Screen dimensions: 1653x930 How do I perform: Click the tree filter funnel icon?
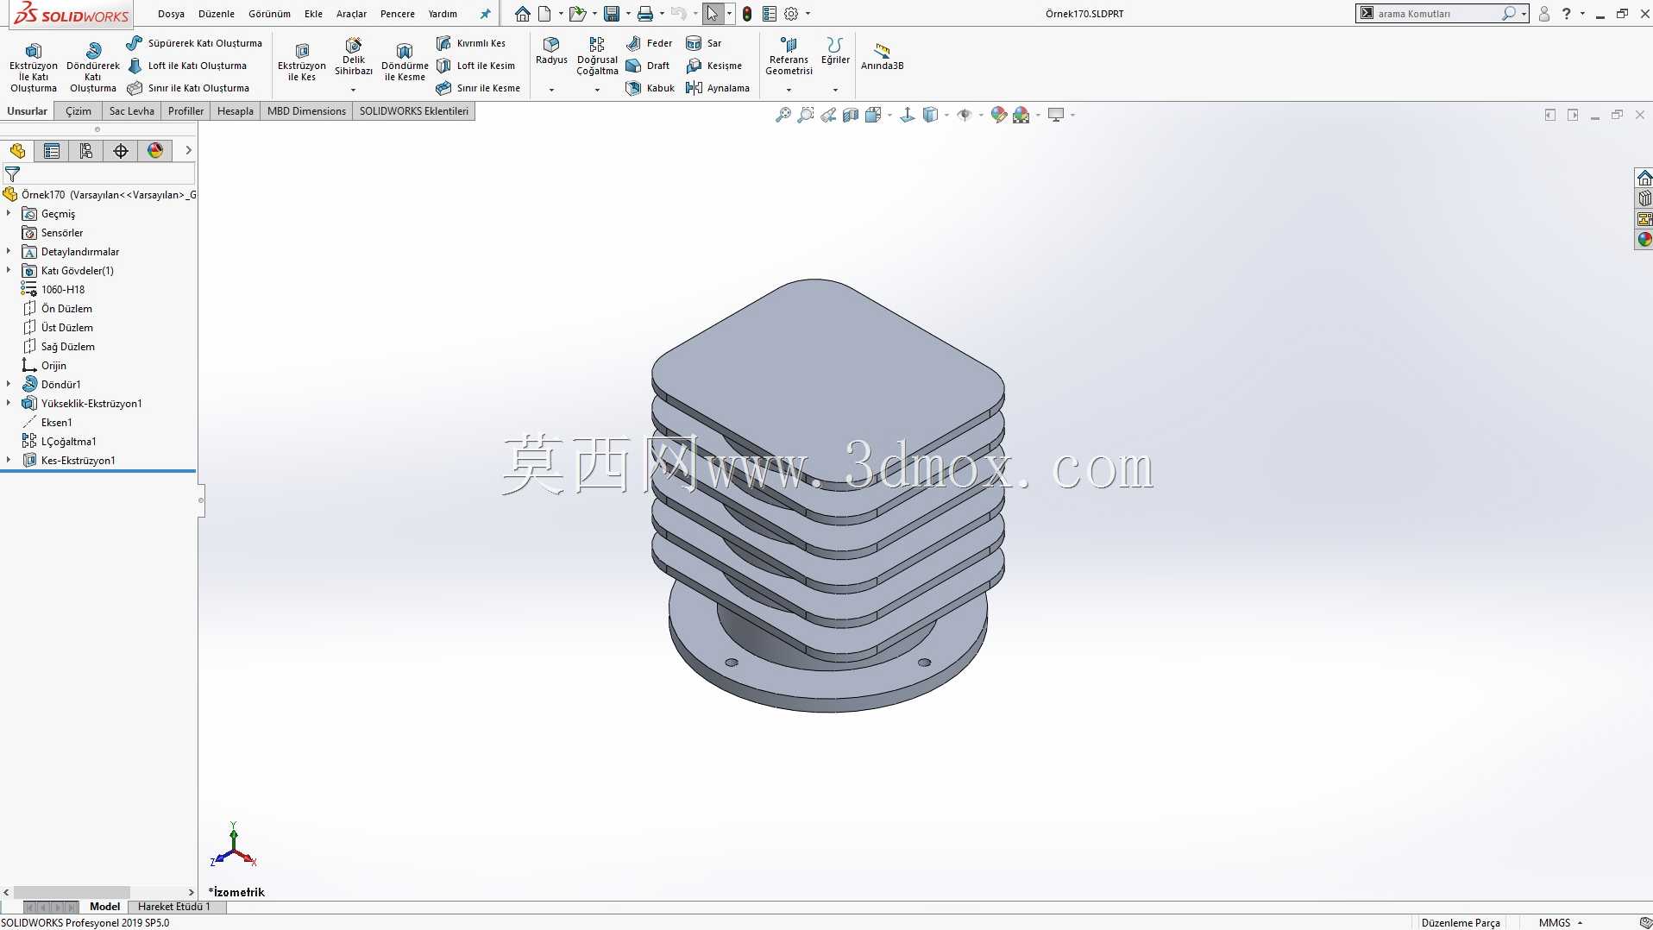[x=12, y=173]
